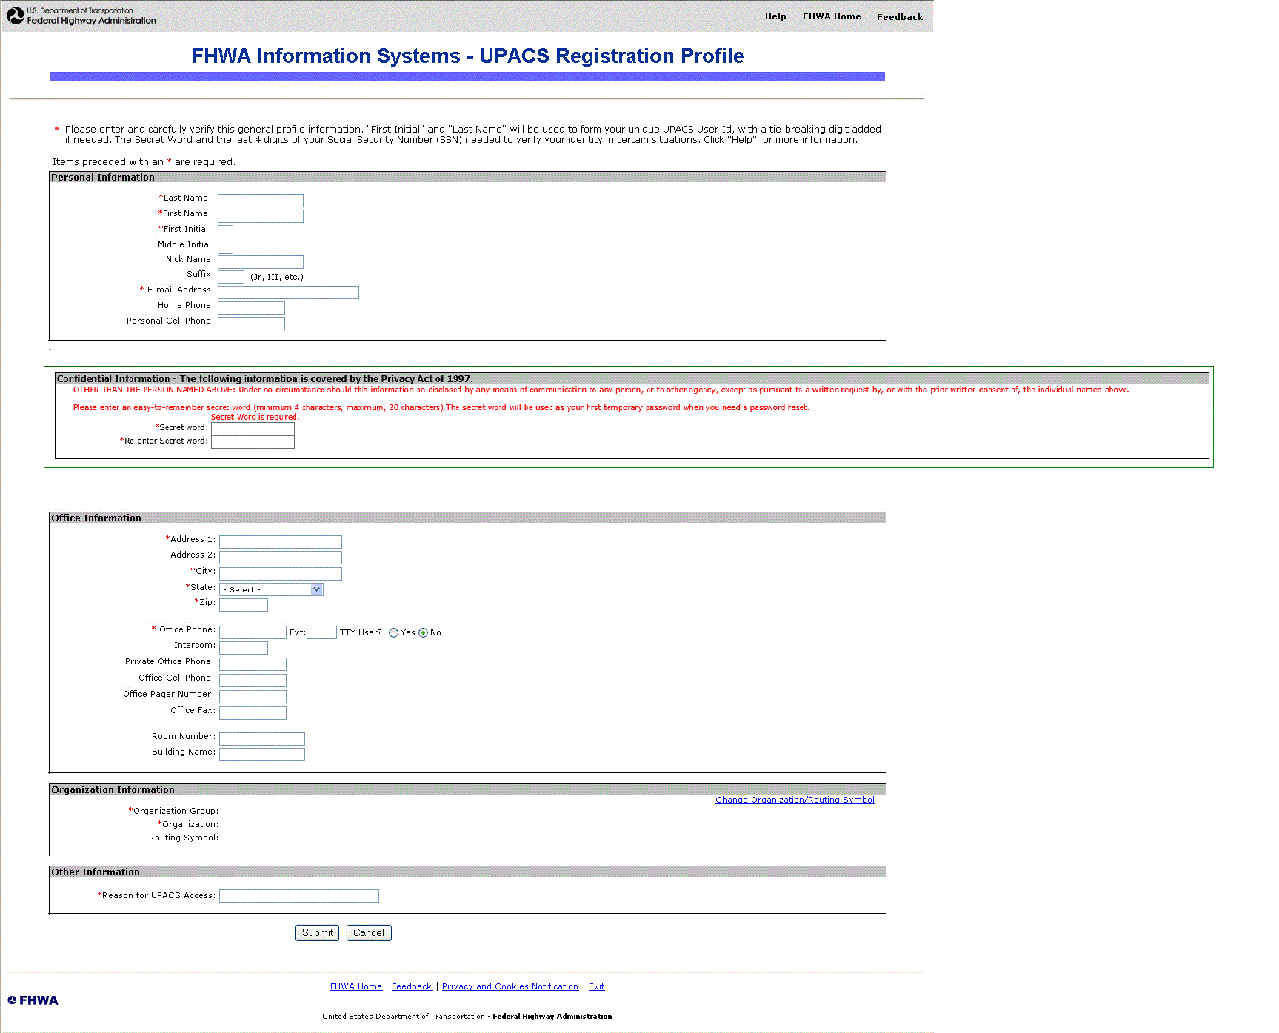Follow the footer FHWA Home link
Viewport: 1279px width, 1033px height.
(x=356, y=986)
